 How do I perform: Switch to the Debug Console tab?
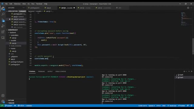(61, 71)
